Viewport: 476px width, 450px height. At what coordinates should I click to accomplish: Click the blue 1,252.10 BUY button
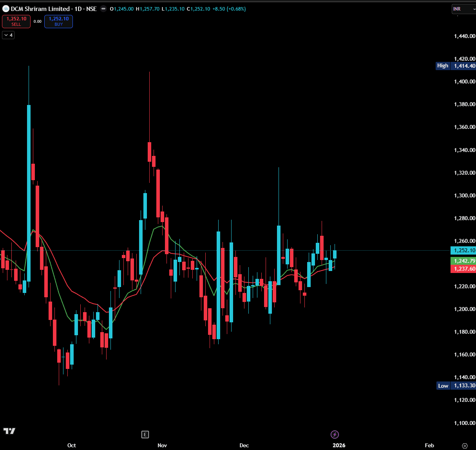(x=58, y=21)
